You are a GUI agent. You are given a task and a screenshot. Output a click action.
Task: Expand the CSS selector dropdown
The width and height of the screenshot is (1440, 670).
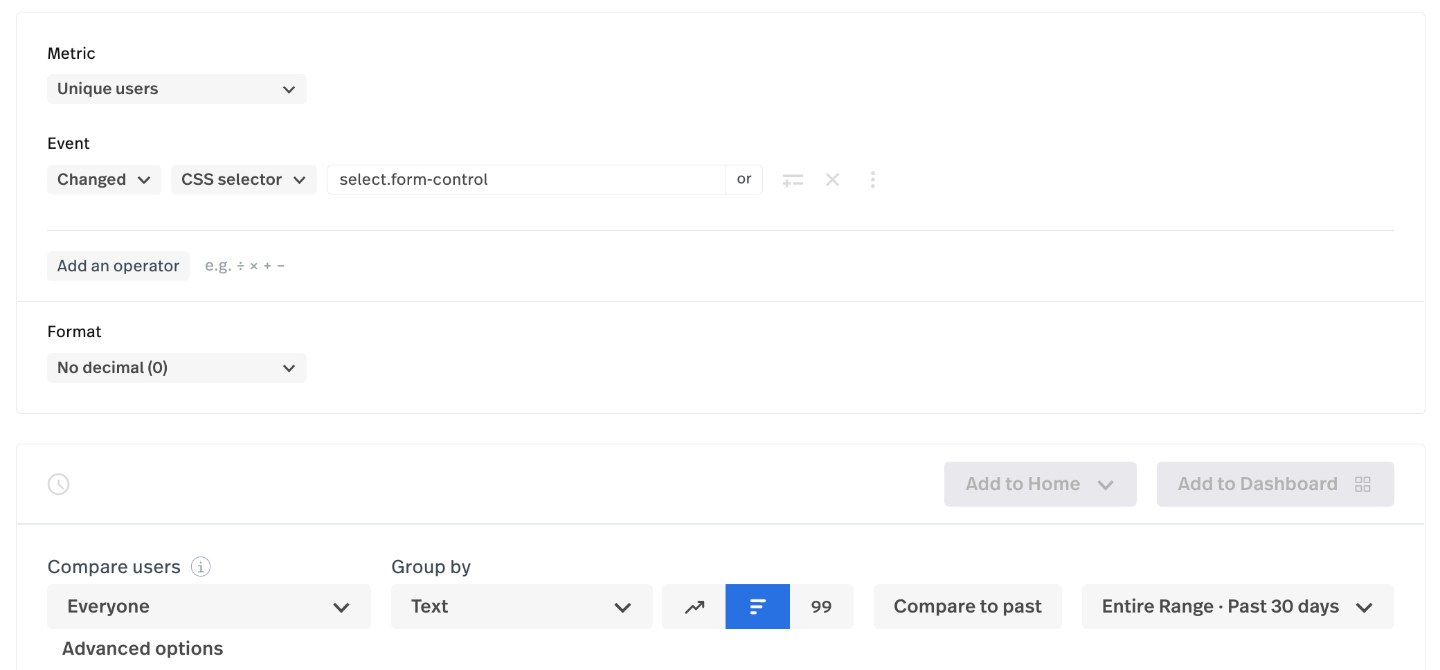[244, 180]
